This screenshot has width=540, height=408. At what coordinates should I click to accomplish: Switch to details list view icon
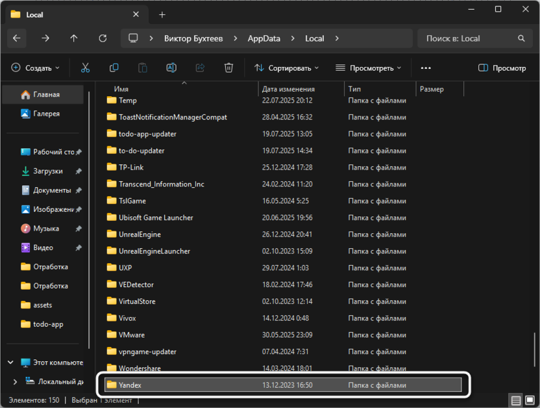tap(515, 400)
